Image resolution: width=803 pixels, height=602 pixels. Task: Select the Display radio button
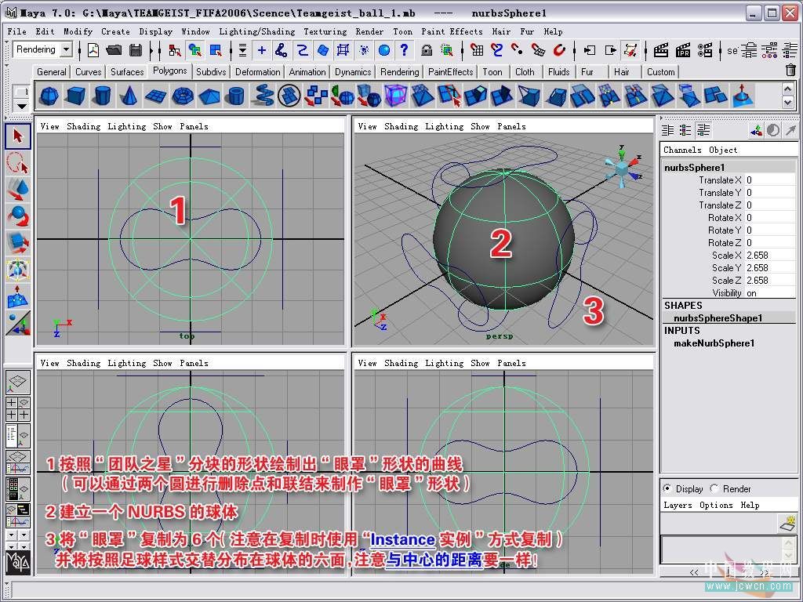pyautogui.click(x=667, y=488)
